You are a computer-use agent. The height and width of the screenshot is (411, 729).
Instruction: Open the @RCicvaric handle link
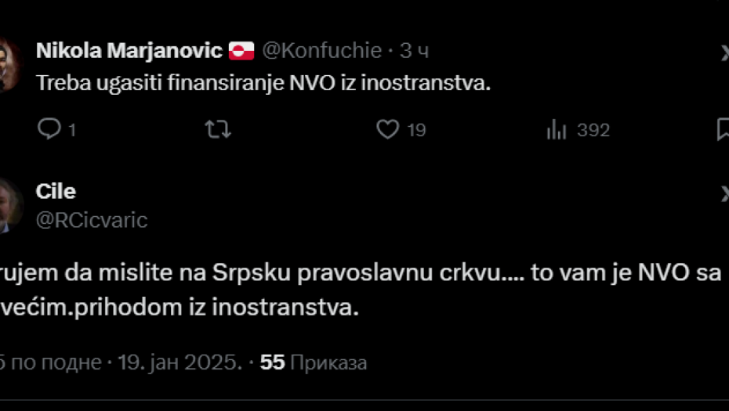(92, 220)
